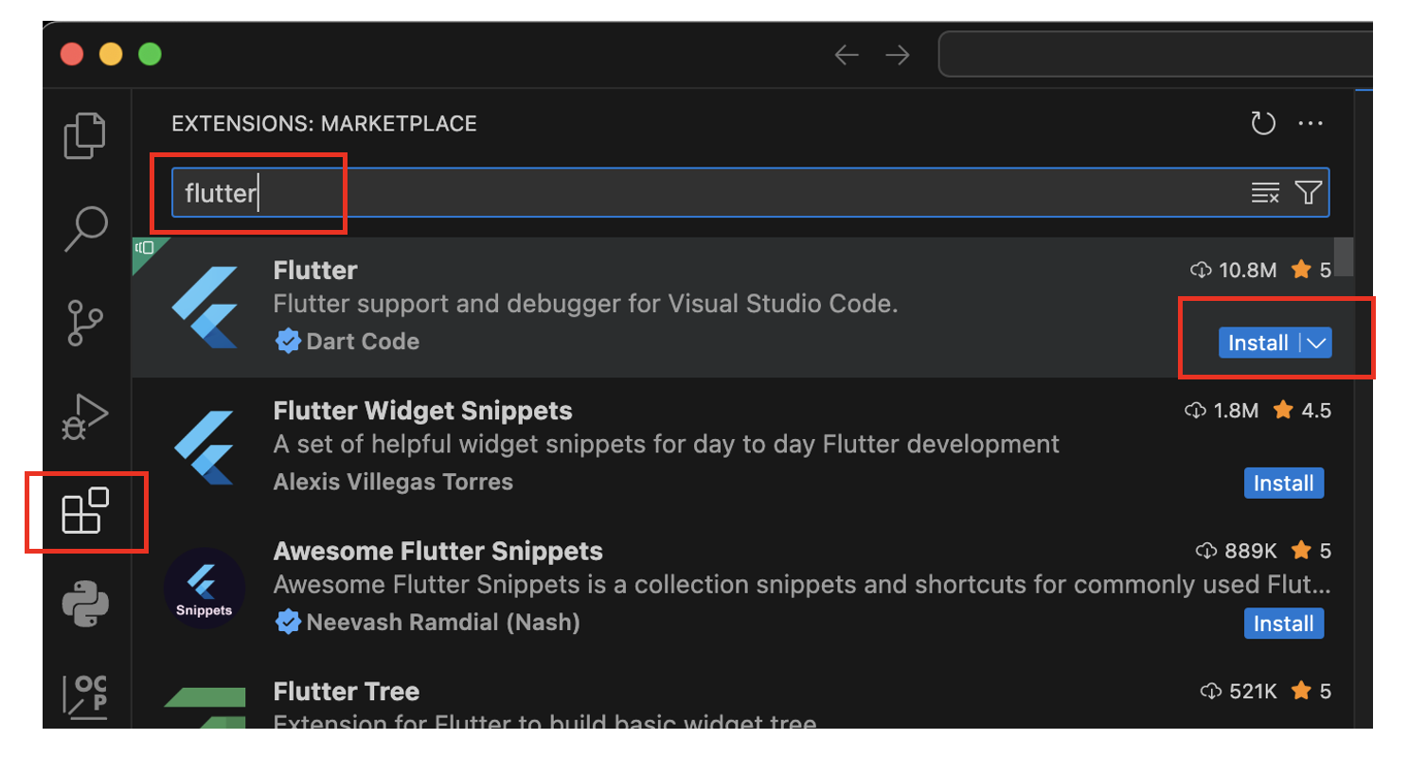Open the Search view in activity bar
1409x757 pixels.
(x=85, y=228)
